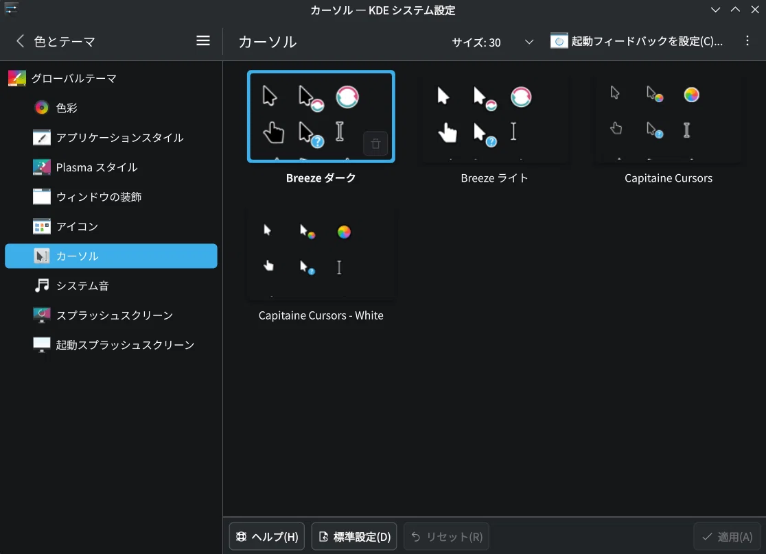Click the Breeze ダーク help cursor preview
The image size is (766, 554).
click(x=311, y=134)
